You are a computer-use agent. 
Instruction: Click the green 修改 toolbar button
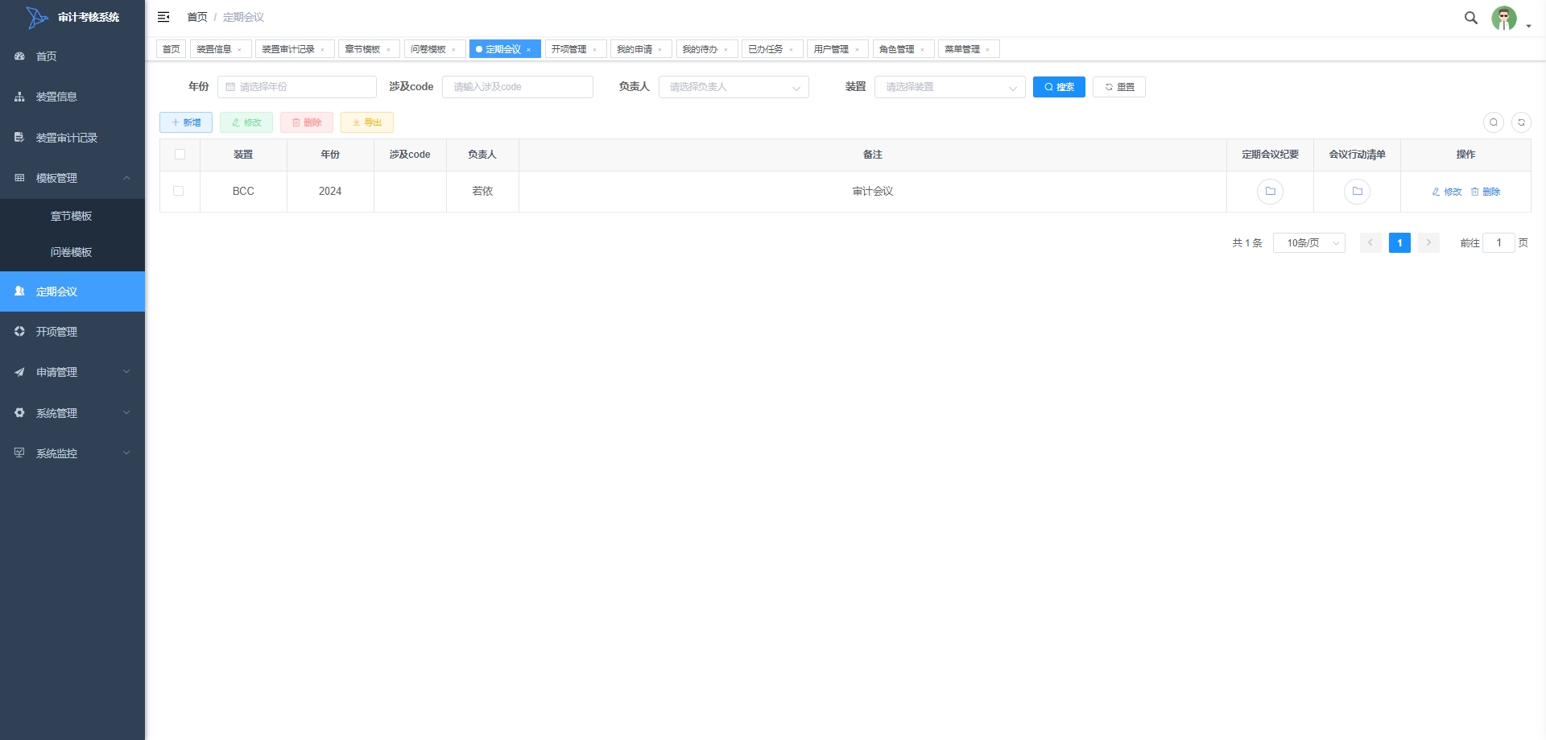pyautogui.click(x=246, y=122)
